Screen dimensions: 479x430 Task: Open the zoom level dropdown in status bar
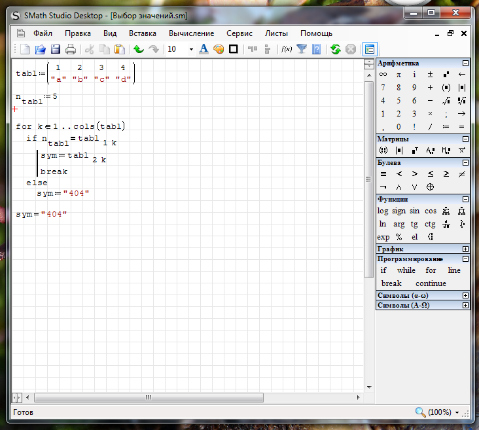click(457, 413)
